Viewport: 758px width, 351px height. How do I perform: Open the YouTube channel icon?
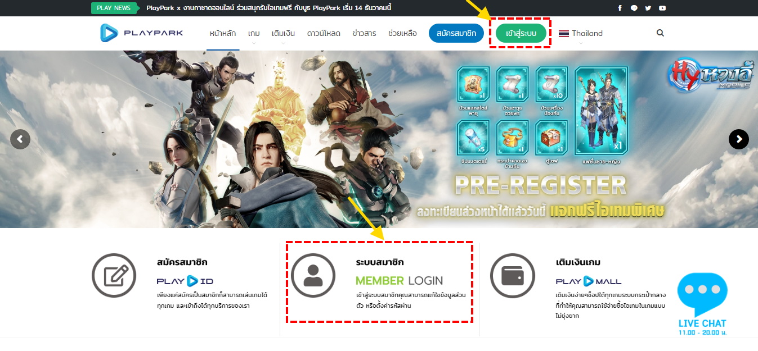tap(662, 8)
